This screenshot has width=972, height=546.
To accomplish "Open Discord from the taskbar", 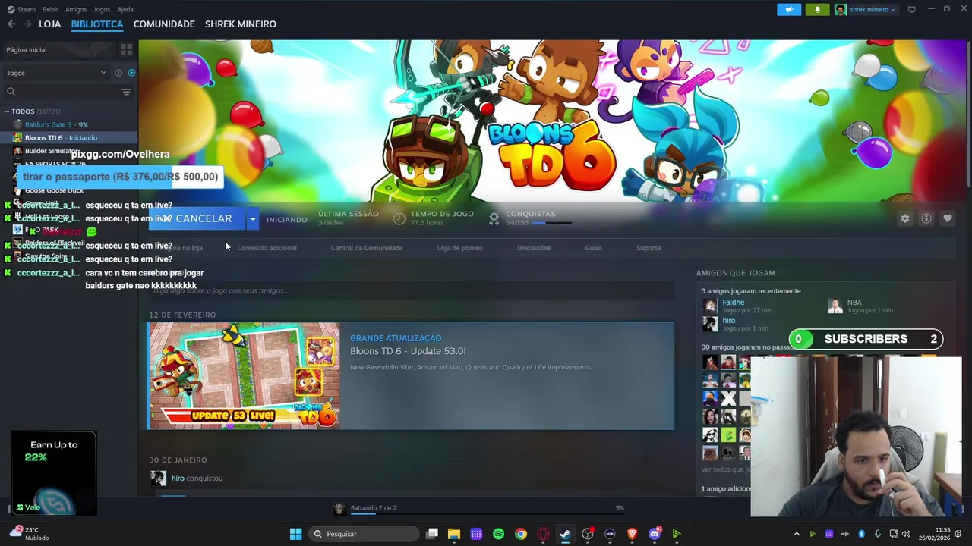I will 655,534.
